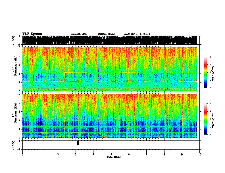Click the '2' kHz tick on ch.2 axis

point(20,129)
